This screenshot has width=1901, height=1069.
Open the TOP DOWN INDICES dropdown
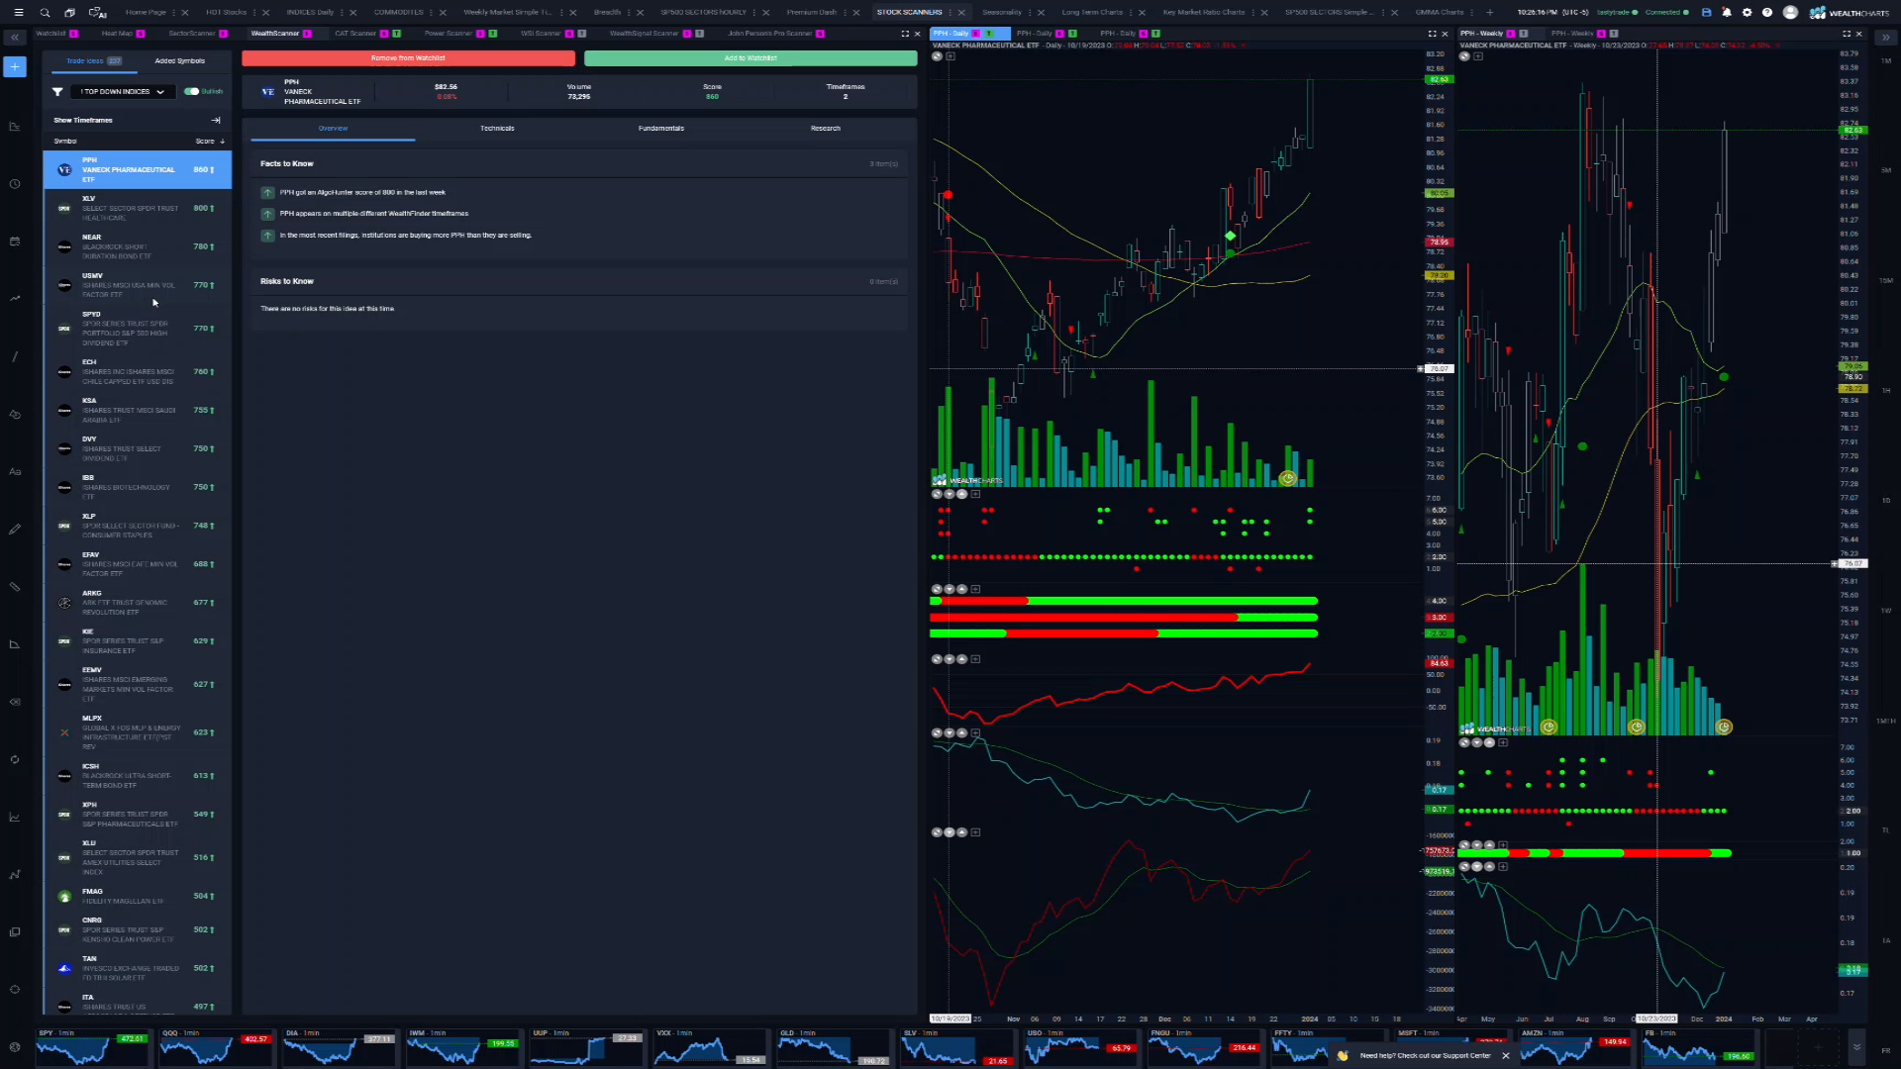pos(124,91)
